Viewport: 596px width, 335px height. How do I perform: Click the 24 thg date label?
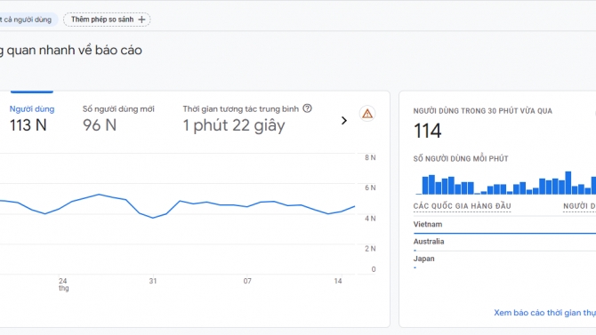tap(63, 284)
